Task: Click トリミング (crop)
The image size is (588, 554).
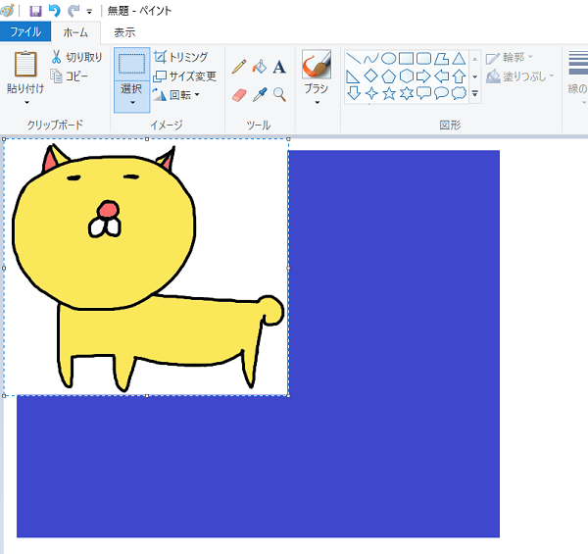Action: (x=180, y=57)
